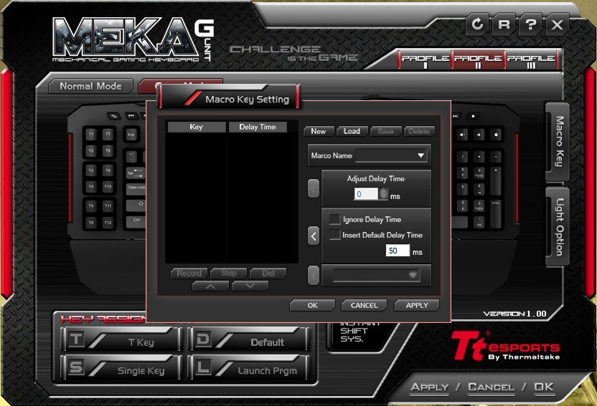This screenshot has height=406, width=597.
Task: Select the T8 key on the keyboard image
Action: point(108,151)
